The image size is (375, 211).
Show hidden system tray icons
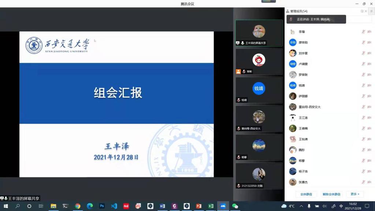(301, 206)
